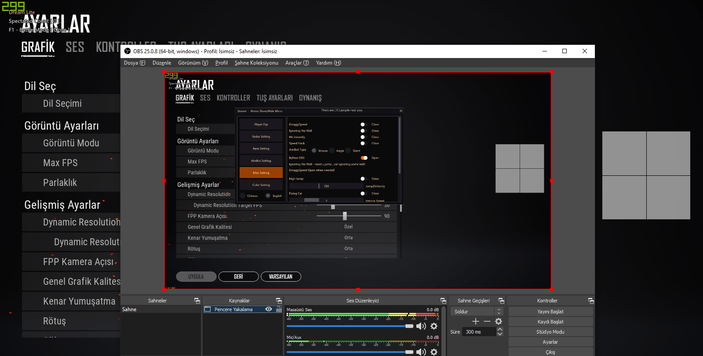Click the Çıkış button in OBS
The height and width of the screenshot is (356, 703).
click(550, 352)
